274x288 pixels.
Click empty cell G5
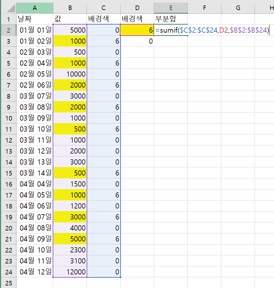coord(238,63)
